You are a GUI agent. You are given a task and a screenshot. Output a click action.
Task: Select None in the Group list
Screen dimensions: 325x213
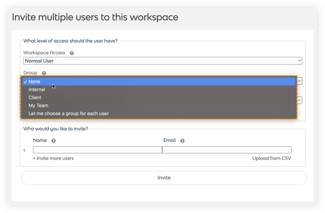click(x=159, y=82)
